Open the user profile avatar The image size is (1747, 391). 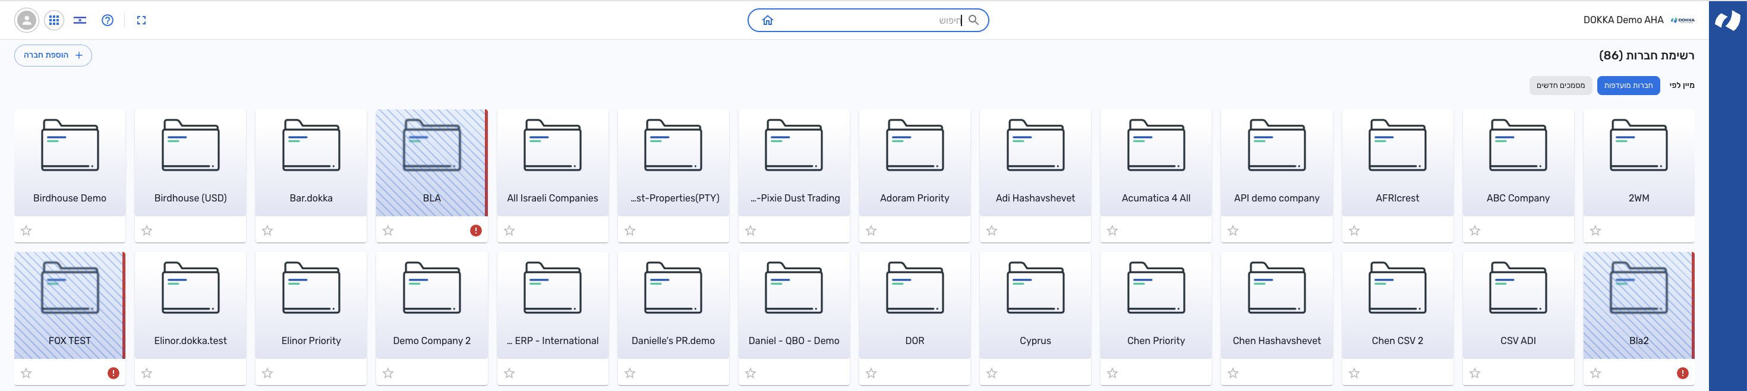click(x=27, y=20)
